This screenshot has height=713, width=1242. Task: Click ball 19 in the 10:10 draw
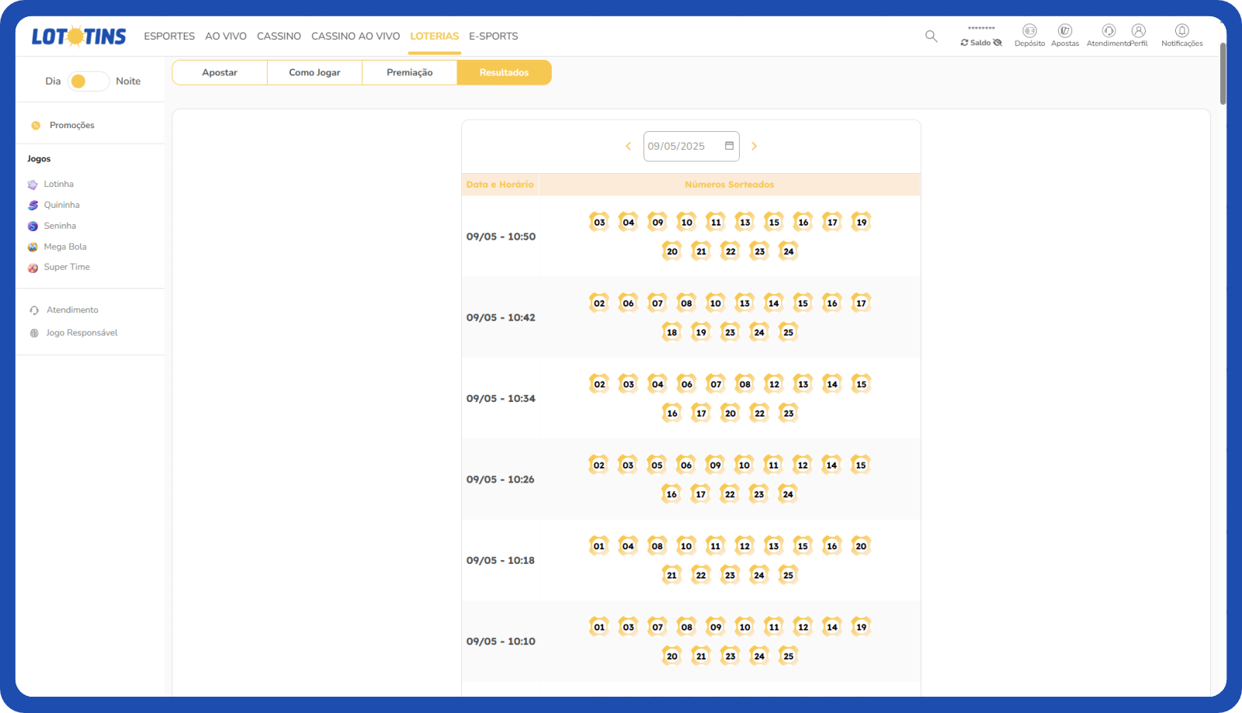[861, 627]
